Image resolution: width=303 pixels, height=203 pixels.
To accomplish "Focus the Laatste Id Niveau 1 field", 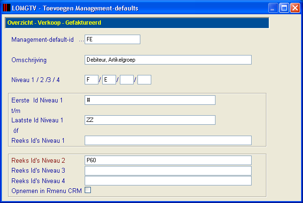I will pos(150,120).
